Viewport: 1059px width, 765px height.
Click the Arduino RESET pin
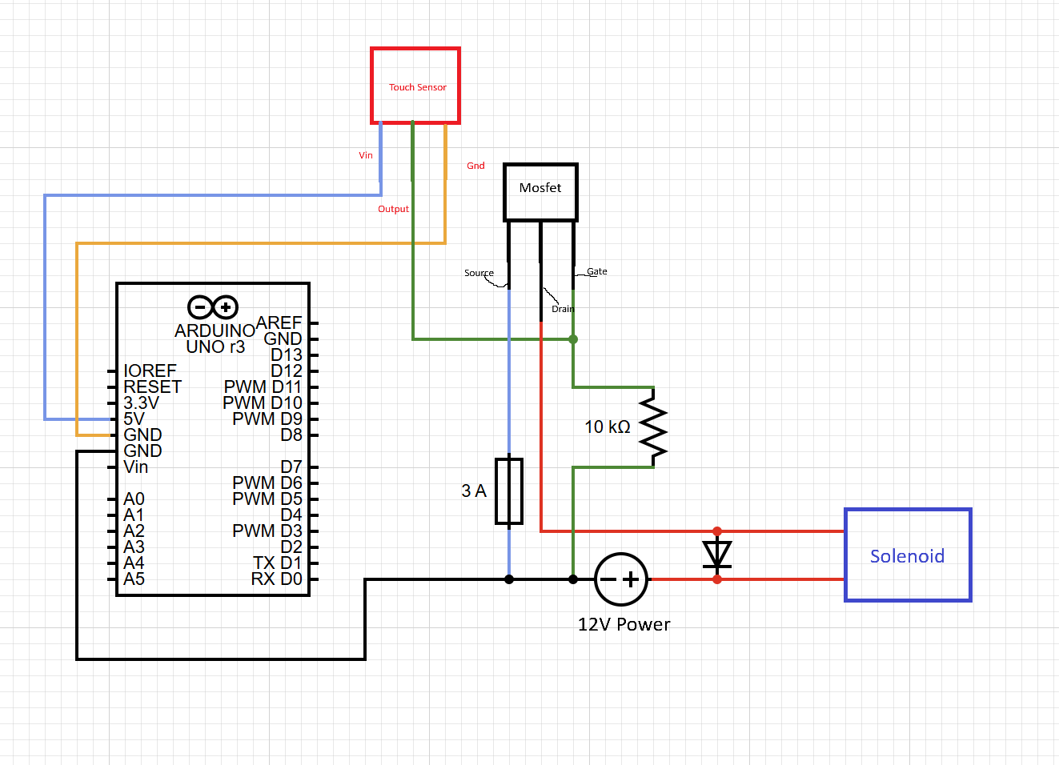152,387
